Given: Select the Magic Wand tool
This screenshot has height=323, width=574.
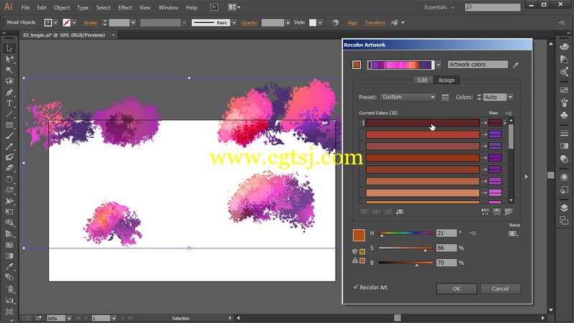Looking at the screenshot, I should [x=9, y=70].
